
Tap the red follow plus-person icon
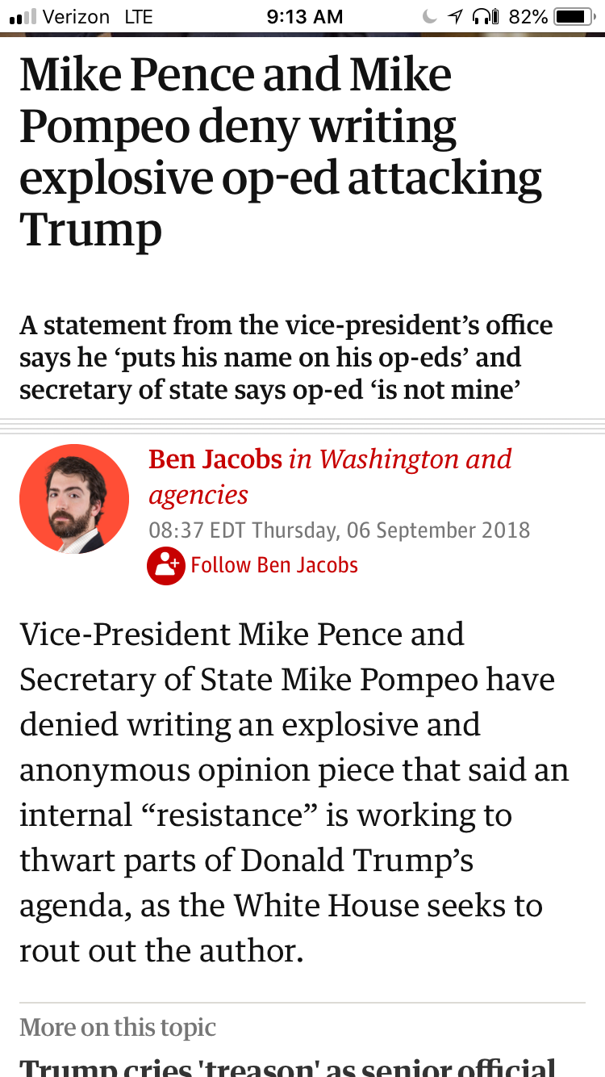tap(166, 565)
